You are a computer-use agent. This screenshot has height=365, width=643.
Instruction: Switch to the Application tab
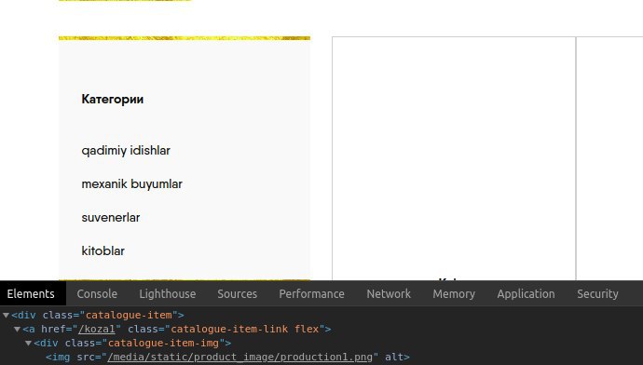click(526, 293)
